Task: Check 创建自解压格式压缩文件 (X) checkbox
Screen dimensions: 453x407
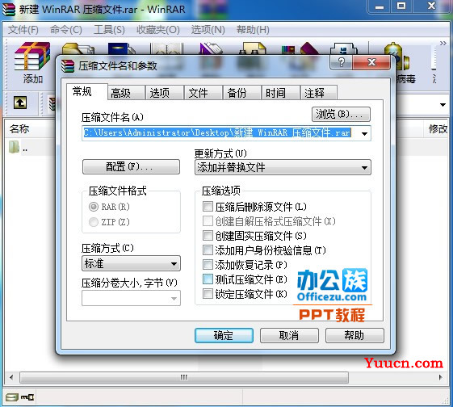Action: pyautogui.click(x=208, y=221)
